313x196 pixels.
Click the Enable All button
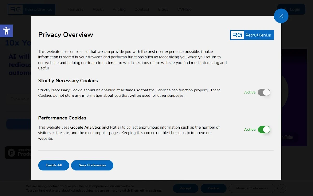coord(54,165)
